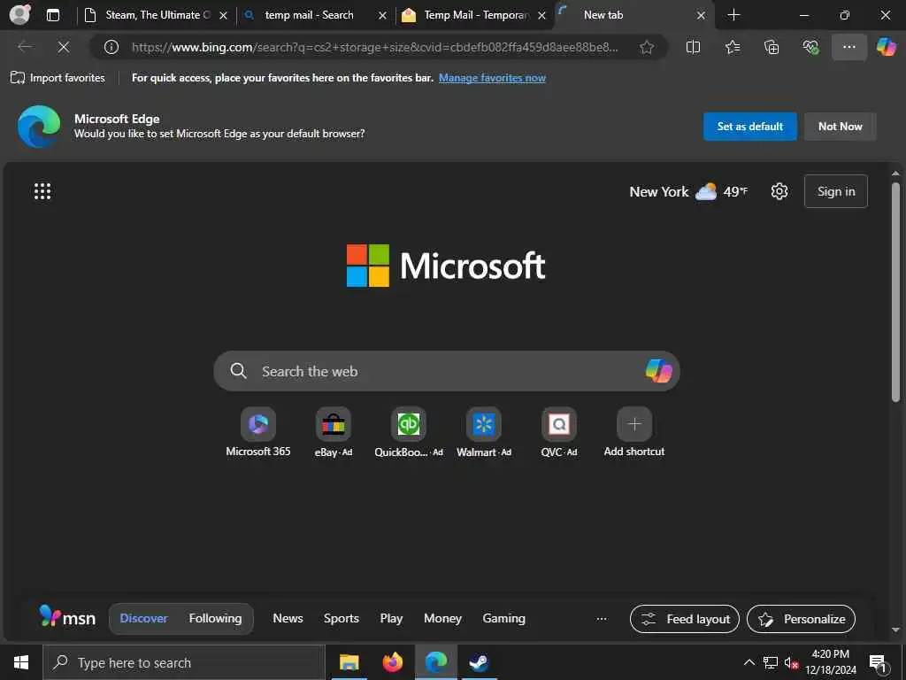Select the Discover feed tab
The width and height of the screenshot is (906, 680).
click(143, 618)
